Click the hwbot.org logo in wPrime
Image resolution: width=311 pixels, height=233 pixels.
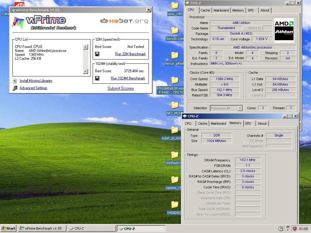pyautogui.click(x=124, y=21)
